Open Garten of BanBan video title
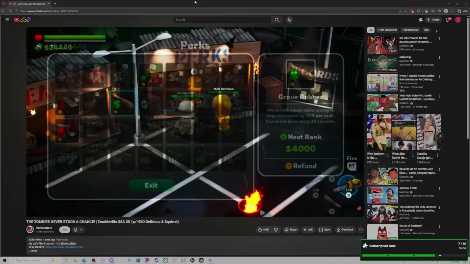The height and width of the screenshot is (264, 470). point(411,226)
